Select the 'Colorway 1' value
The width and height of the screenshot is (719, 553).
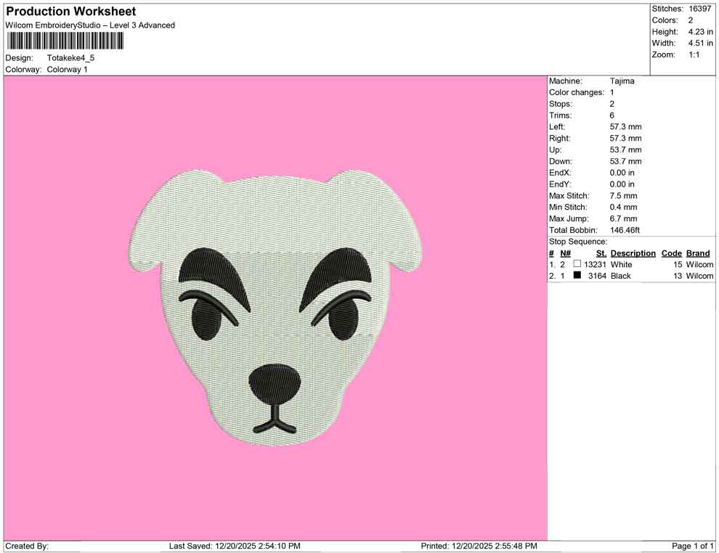67,70
